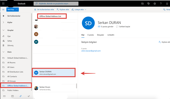Click Sık kullanılanlara ekle
The width and height of the screenshot is (170, 99).
44,10
